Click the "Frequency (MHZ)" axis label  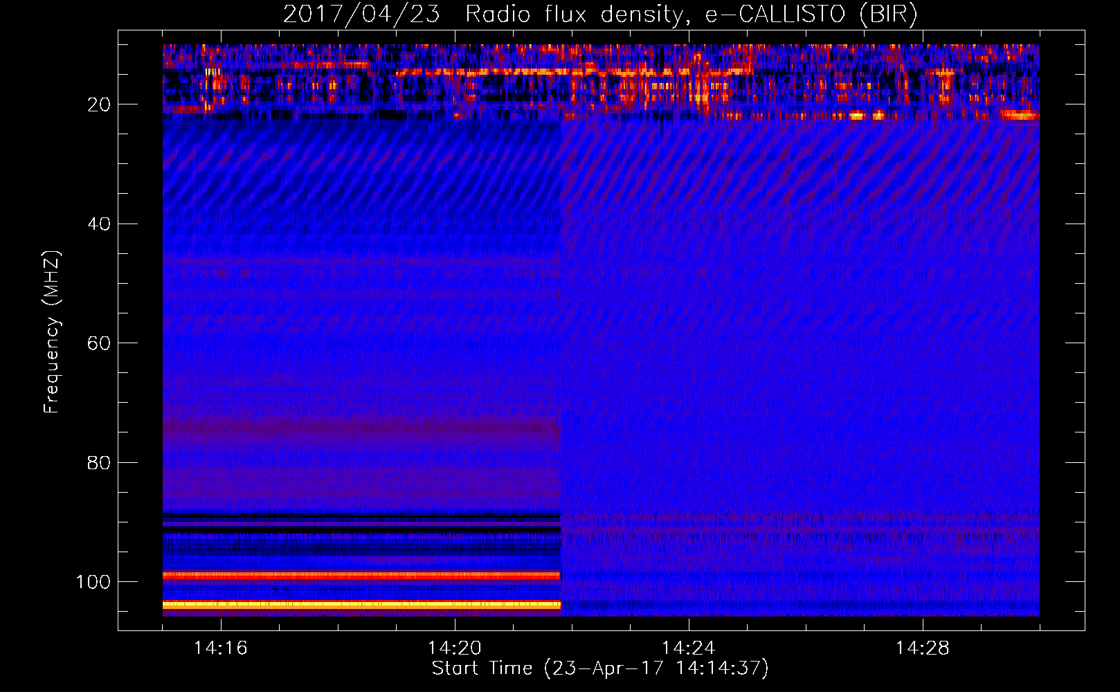coord(53,332)
